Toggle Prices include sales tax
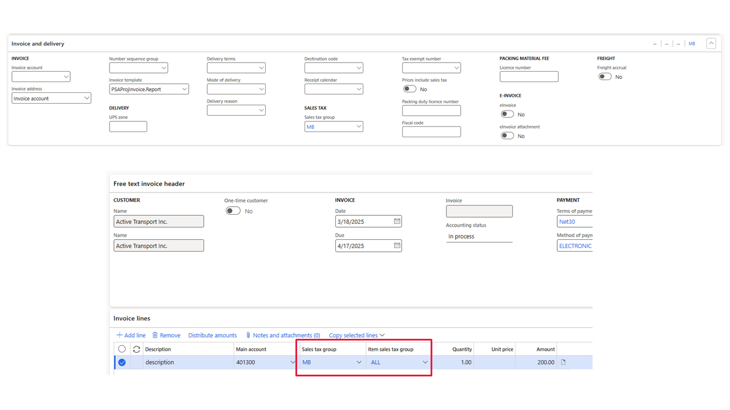Image resolution: width=730 pixels, height=410 pixels. [409, 89]
